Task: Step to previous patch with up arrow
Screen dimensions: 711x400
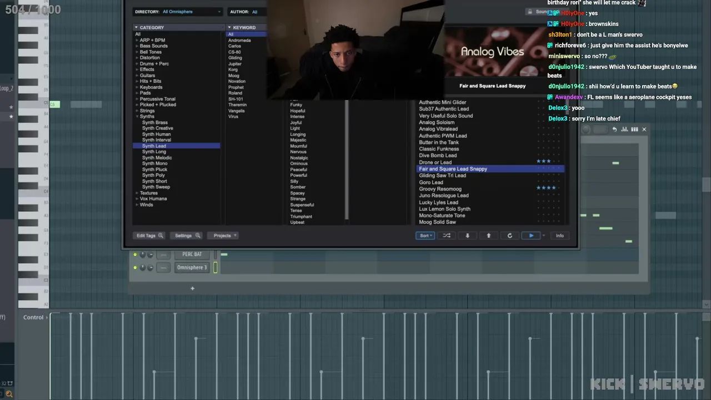Action: (x=489, y=236)
